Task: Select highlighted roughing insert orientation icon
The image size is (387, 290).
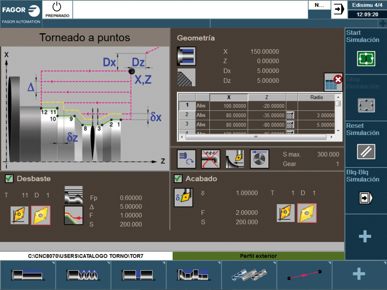Action: (x=40, y=215)
